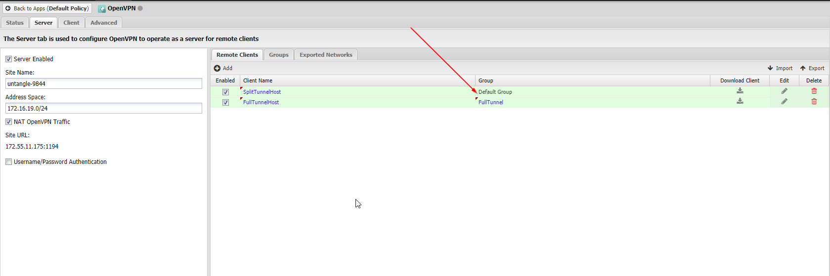Export remote clients list
Screen dimensions: 830x276
[812, 68]
